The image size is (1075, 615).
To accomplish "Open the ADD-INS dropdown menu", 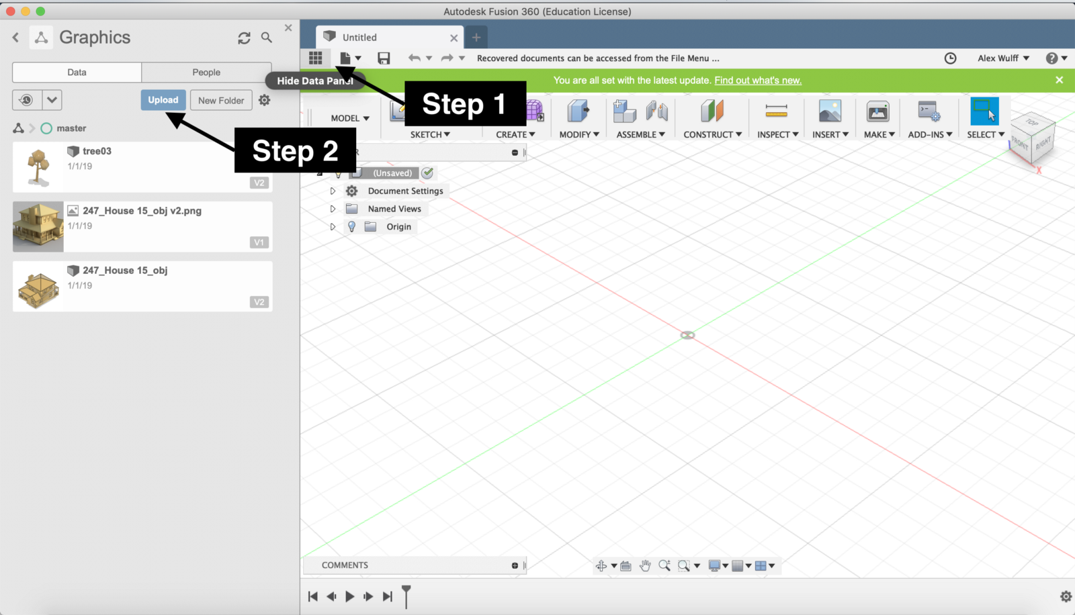I will (x=931, y=134).
